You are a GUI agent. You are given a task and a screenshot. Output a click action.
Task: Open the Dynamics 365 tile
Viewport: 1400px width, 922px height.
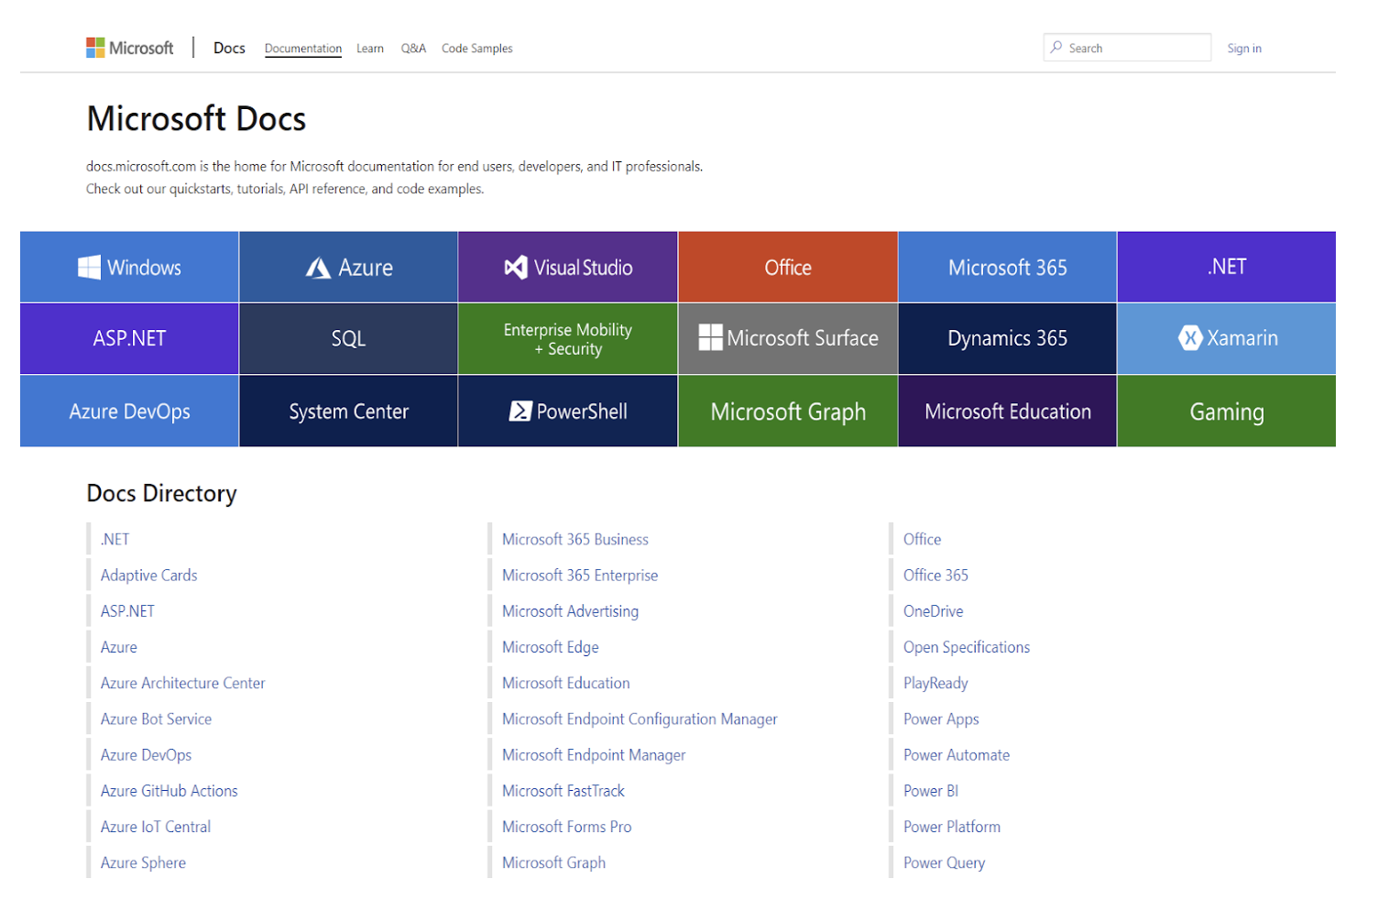[1007, 338]
